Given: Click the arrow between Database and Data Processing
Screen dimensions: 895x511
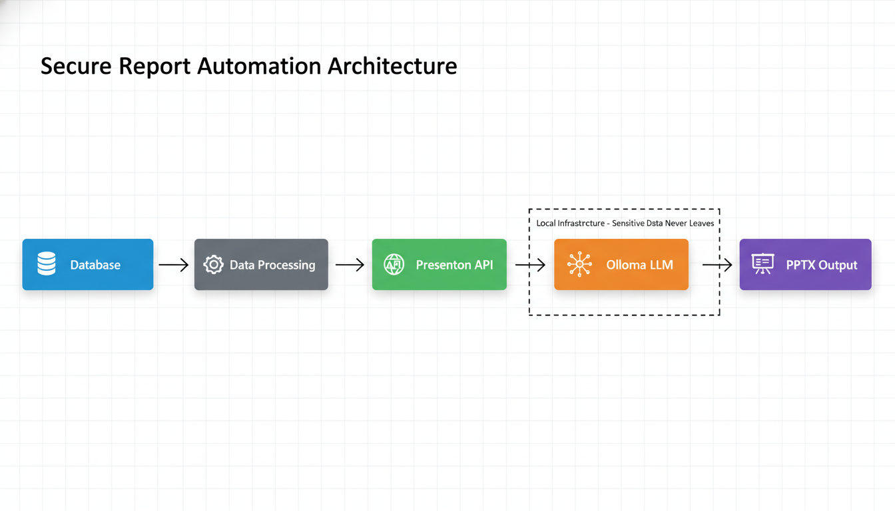Looking at the screenshot, I should coord(173,264).
